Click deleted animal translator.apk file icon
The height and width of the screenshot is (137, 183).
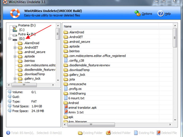[x=66, y=107]
